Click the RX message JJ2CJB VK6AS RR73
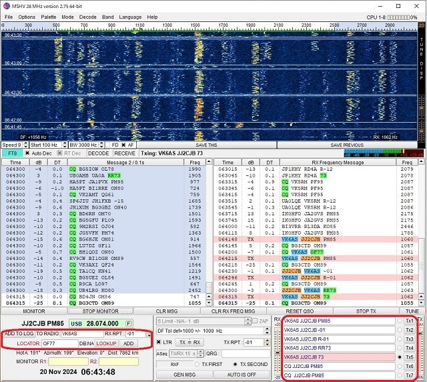427x382 pixels. click(309, 290)
